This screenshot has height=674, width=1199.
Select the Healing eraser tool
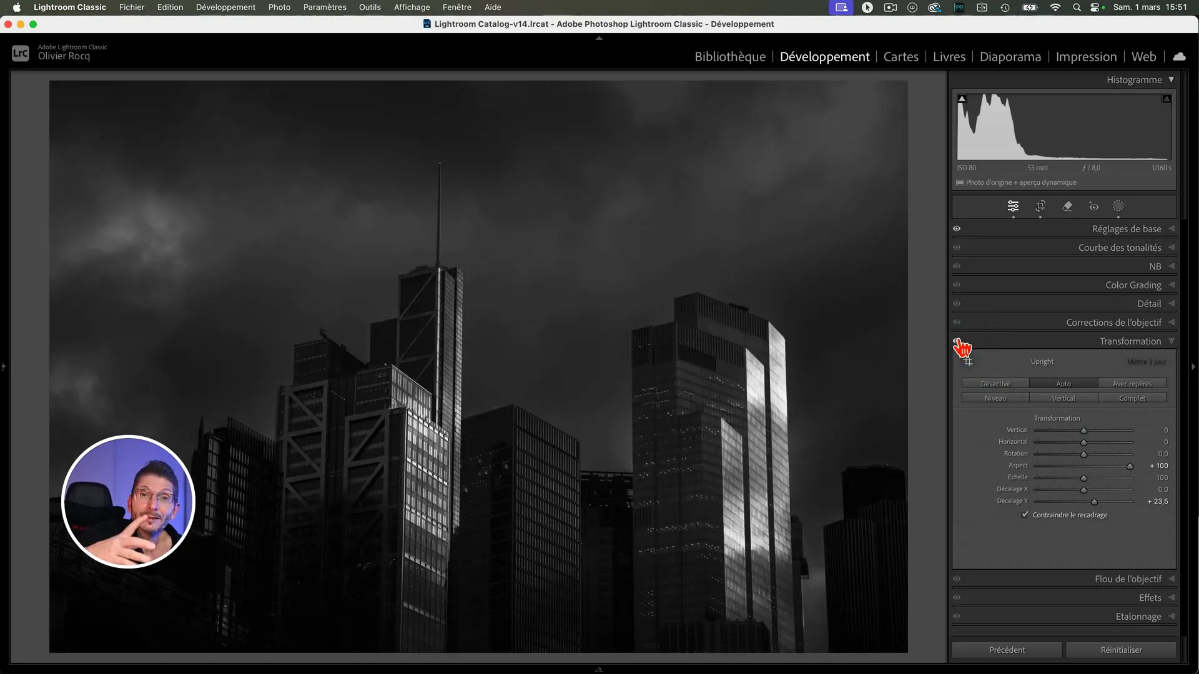pos(1067,206)
